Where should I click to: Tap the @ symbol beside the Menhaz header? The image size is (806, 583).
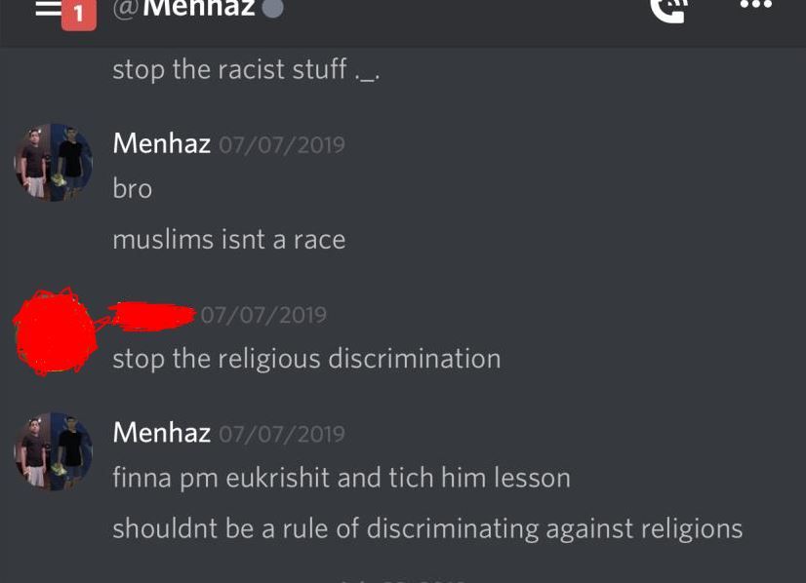click(125, 9)
